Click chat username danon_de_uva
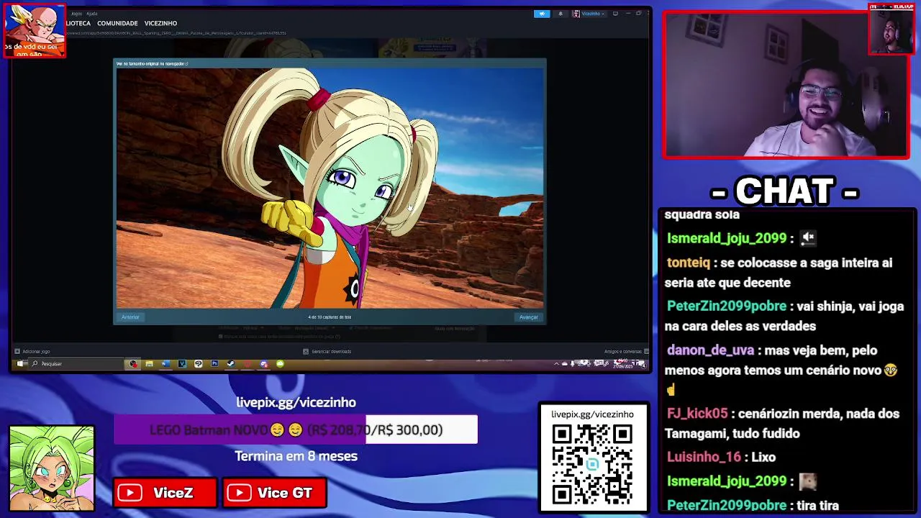This screenshot has width=921, height=518. [710, 350]
